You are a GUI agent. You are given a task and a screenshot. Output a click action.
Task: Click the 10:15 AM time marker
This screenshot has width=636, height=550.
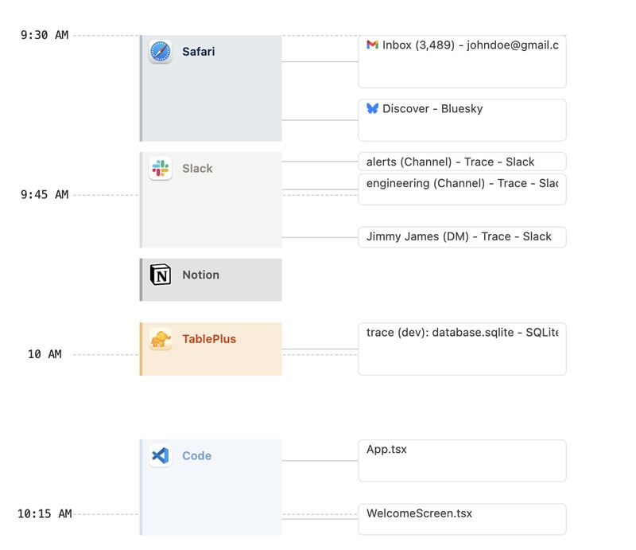coord(45,514)
